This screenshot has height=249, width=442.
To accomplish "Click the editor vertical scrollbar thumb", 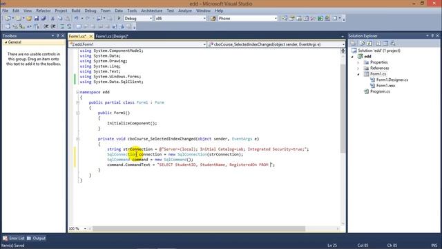I will point(343,109).
